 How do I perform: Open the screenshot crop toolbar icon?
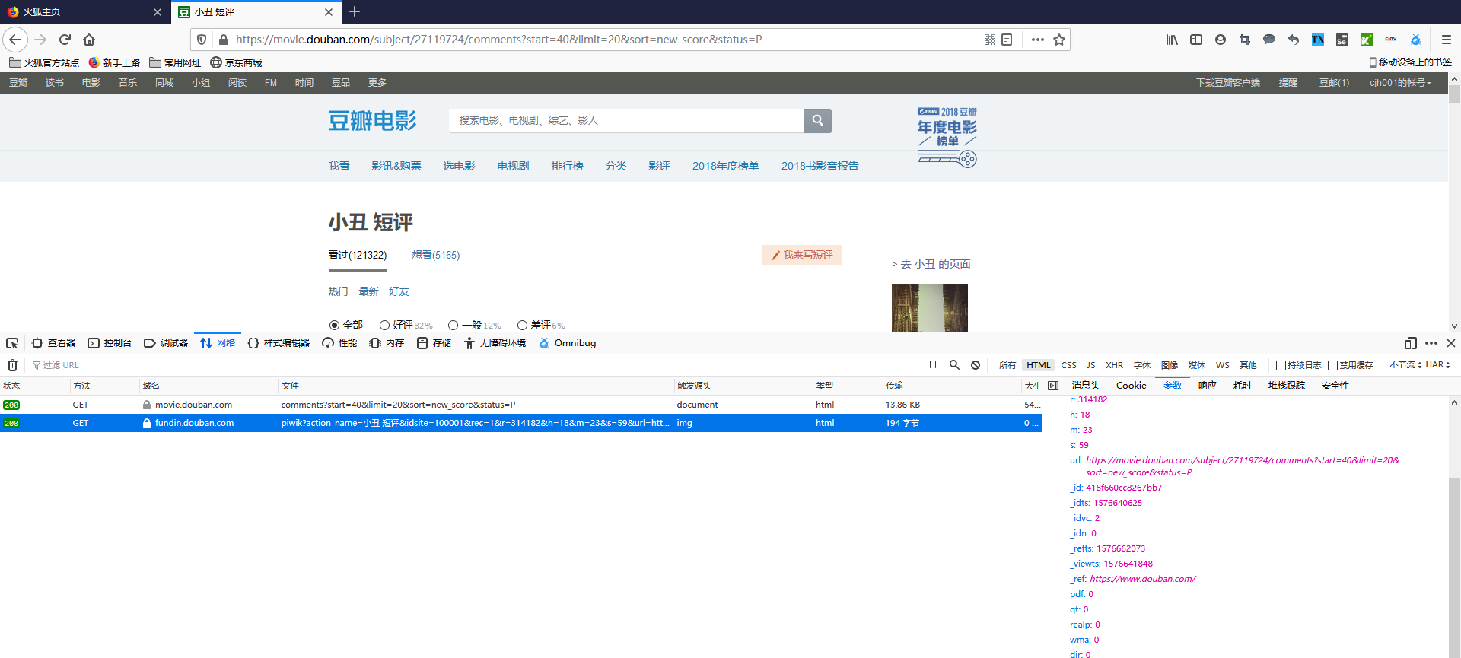[1245, 40]
